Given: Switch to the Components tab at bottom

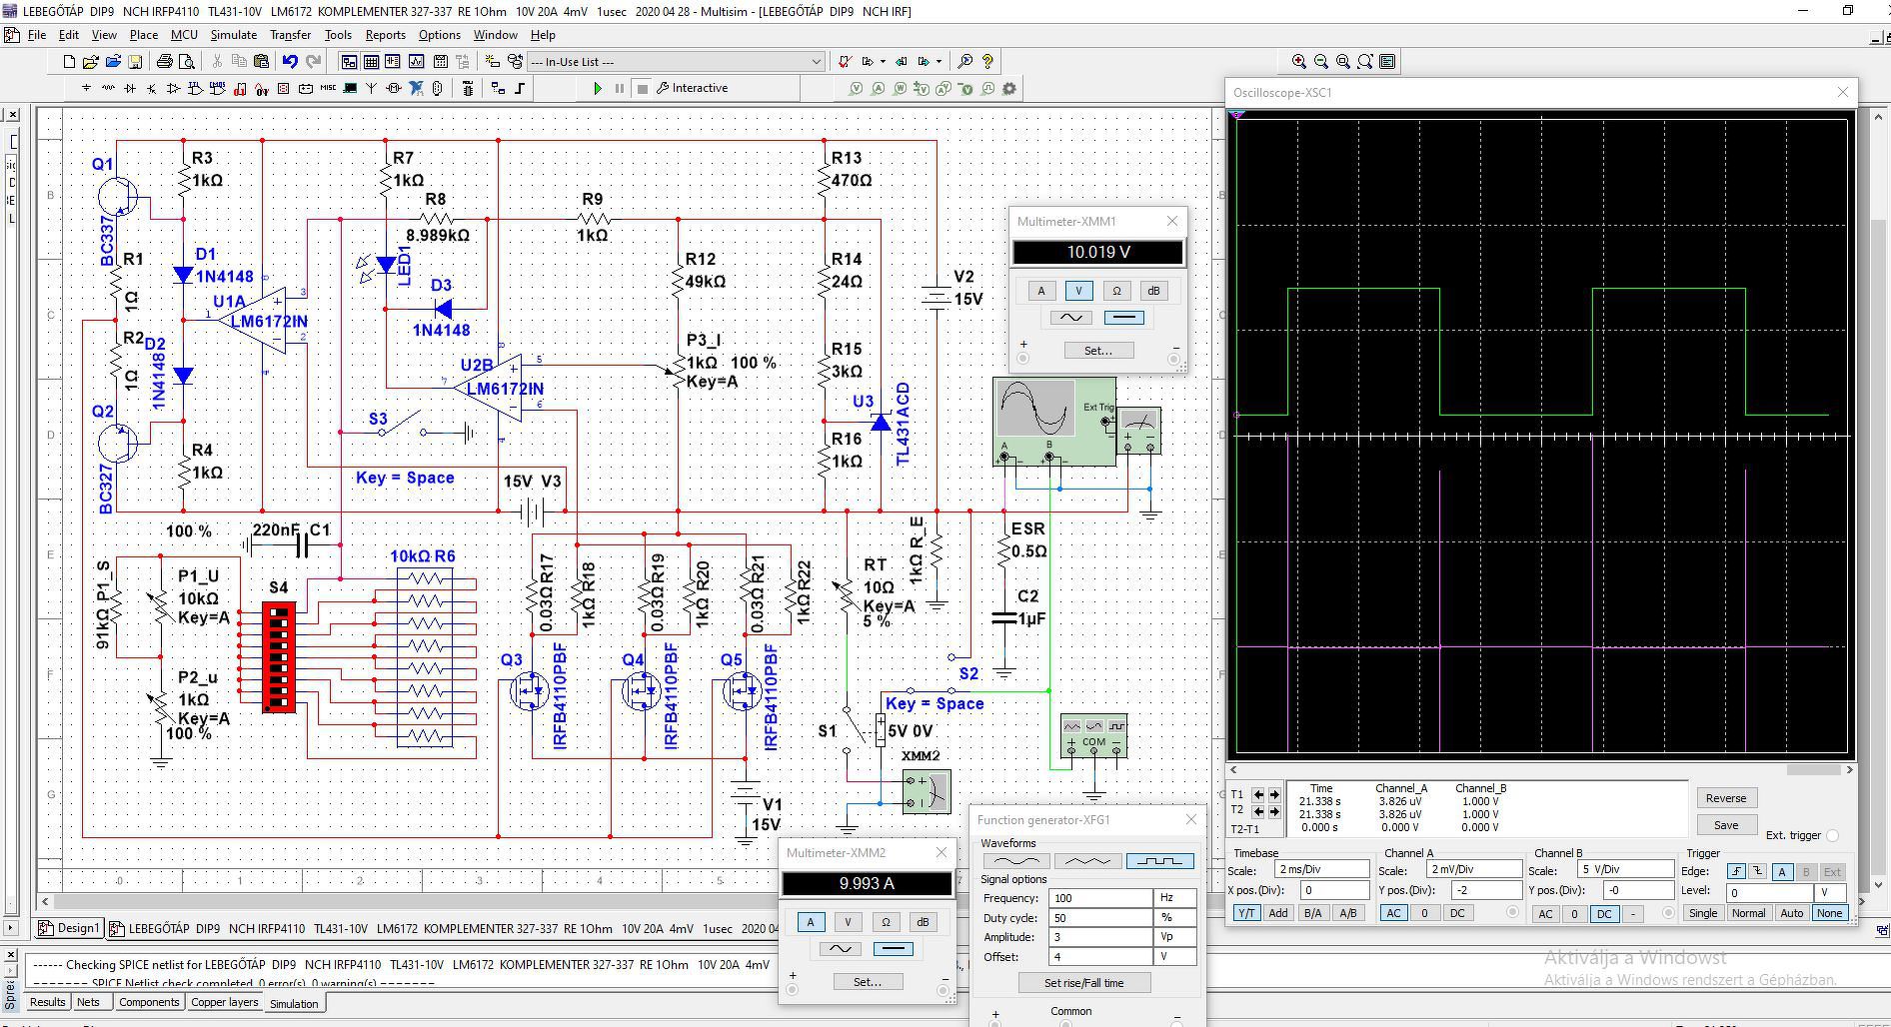Looking at the screenshot, I should pos(149,1002).
